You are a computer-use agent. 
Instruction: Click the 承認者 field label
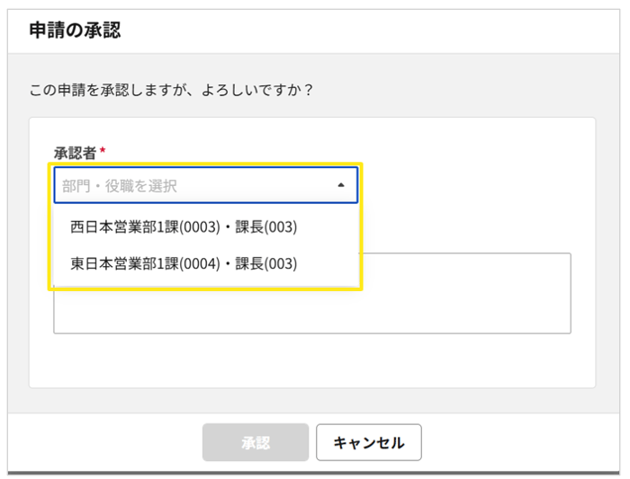[75, 153]
